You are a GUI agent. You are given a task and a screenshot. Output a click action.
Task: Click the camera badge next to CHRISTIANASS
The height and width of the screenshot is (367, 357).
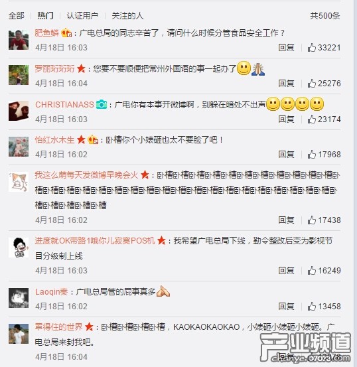(102, 104)
